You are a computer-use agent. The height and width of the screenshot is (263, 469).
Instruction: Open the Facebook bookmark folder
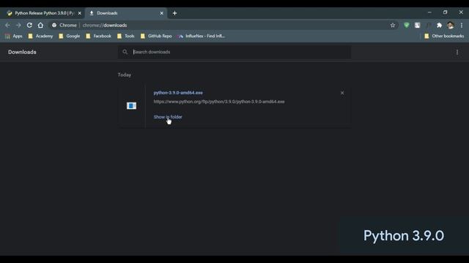click(x=98, y=36)
